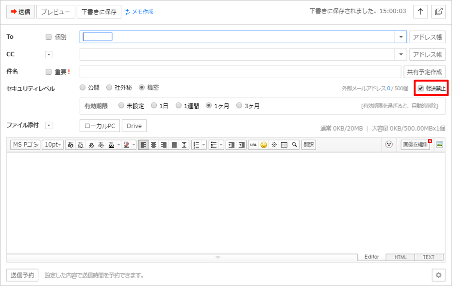452x286 pixels.
Task: Open the compose window in a popup
Action: [438, 12]
